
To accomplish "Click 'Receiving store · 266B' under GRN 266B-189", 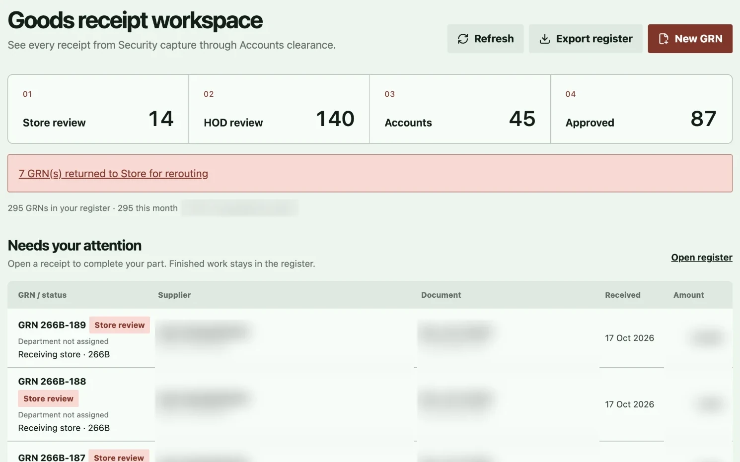I will [64, 354].
